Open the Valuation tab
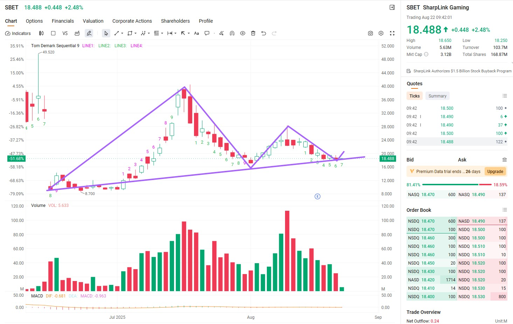The image size is (513, 324). pos(93,21)
